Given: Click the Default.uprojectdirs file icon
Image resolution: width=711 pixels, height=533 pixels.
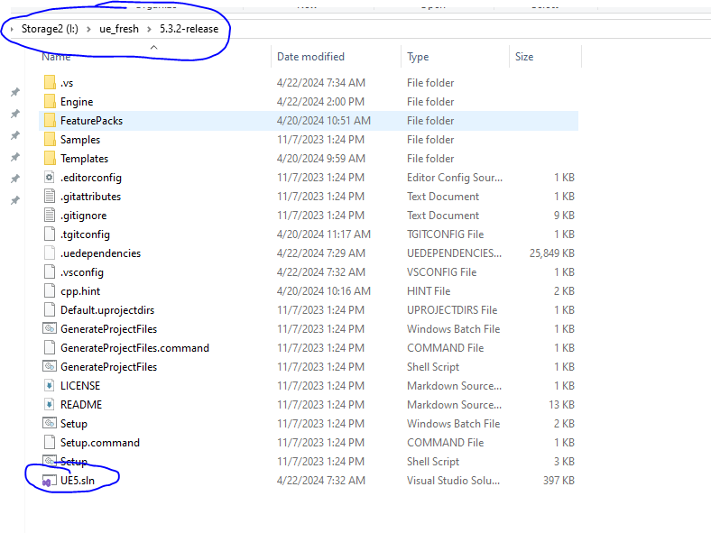Looking at the screenshot, I should (50, 310).
